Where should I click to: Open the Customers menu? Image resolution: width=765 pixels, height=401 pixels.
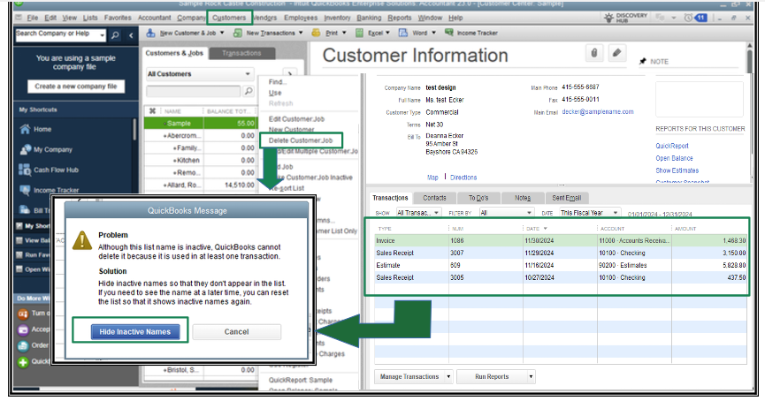coord(229,17)
